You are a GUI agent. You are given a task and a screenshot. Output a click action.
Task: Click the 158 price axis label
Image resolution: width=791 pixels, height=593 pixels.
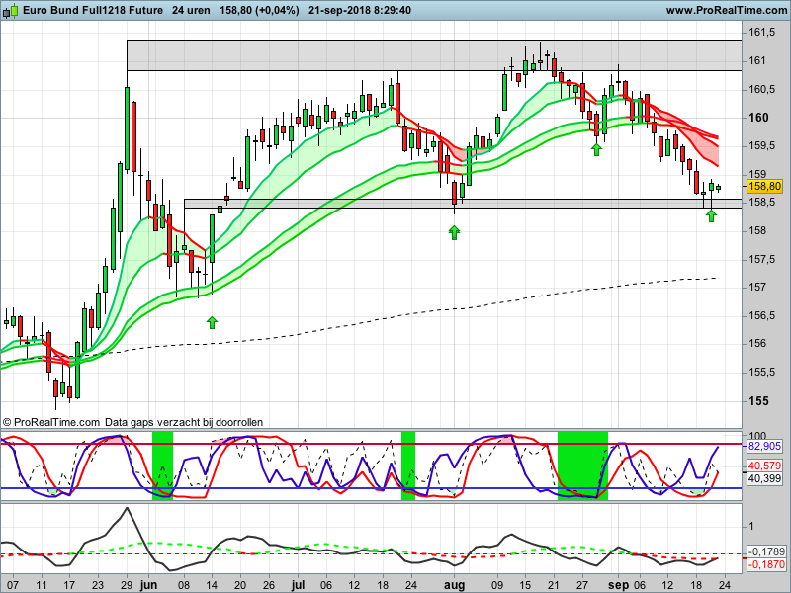757,230
